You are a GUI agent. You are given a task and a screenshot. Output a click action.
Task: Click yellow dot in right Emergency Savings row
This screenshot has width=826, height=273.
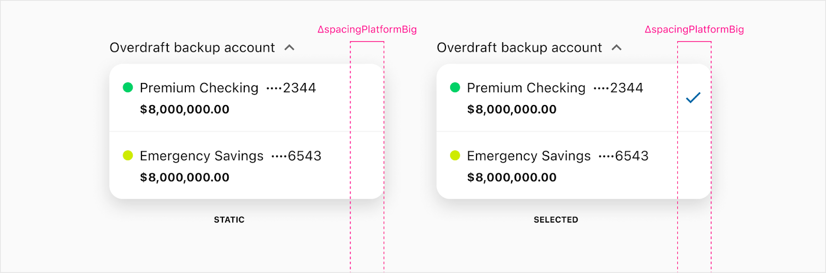455,156
